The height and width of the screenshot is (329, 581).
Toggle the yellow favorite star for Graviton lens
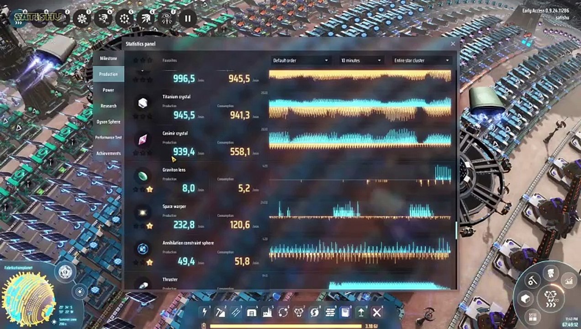click(x=149, y=189)
